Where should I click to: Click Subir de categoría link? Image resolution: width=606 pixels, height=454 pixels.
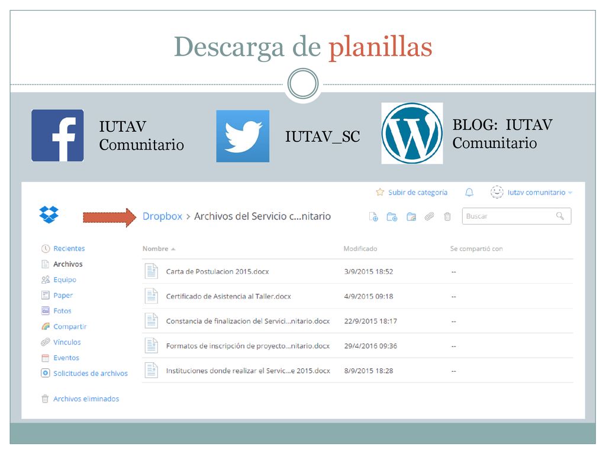tap(418, 192)
